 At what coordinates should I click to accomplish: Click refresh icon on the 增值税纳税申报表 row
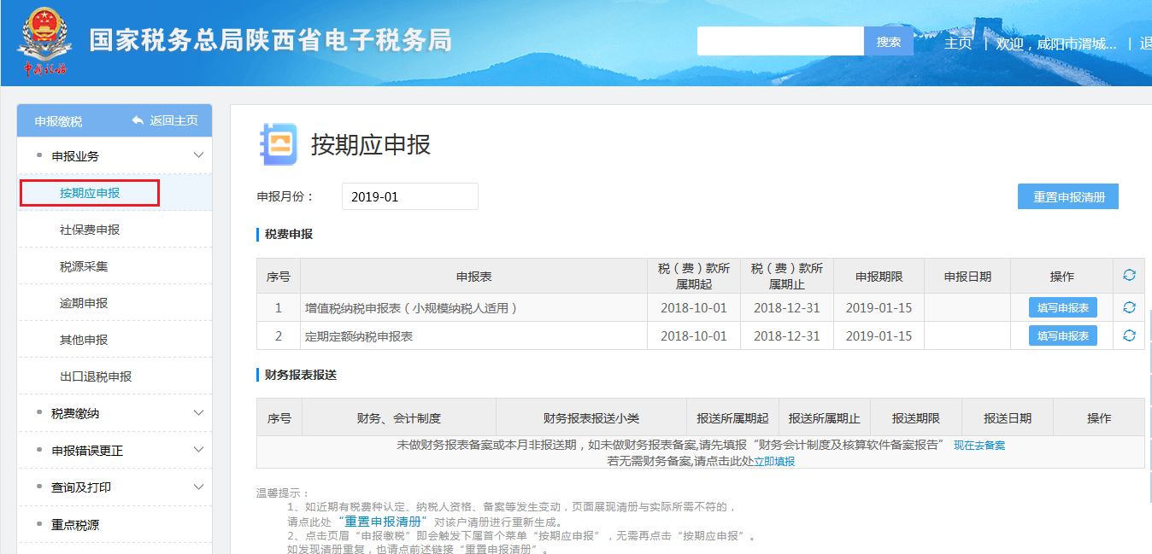(x=1129, y=307)
